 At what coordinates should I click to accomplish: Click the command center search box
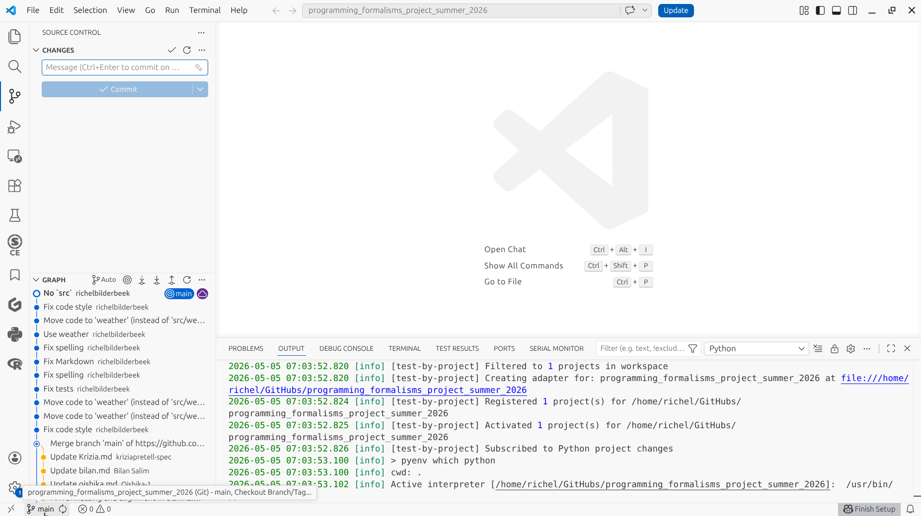click(461, 10)
